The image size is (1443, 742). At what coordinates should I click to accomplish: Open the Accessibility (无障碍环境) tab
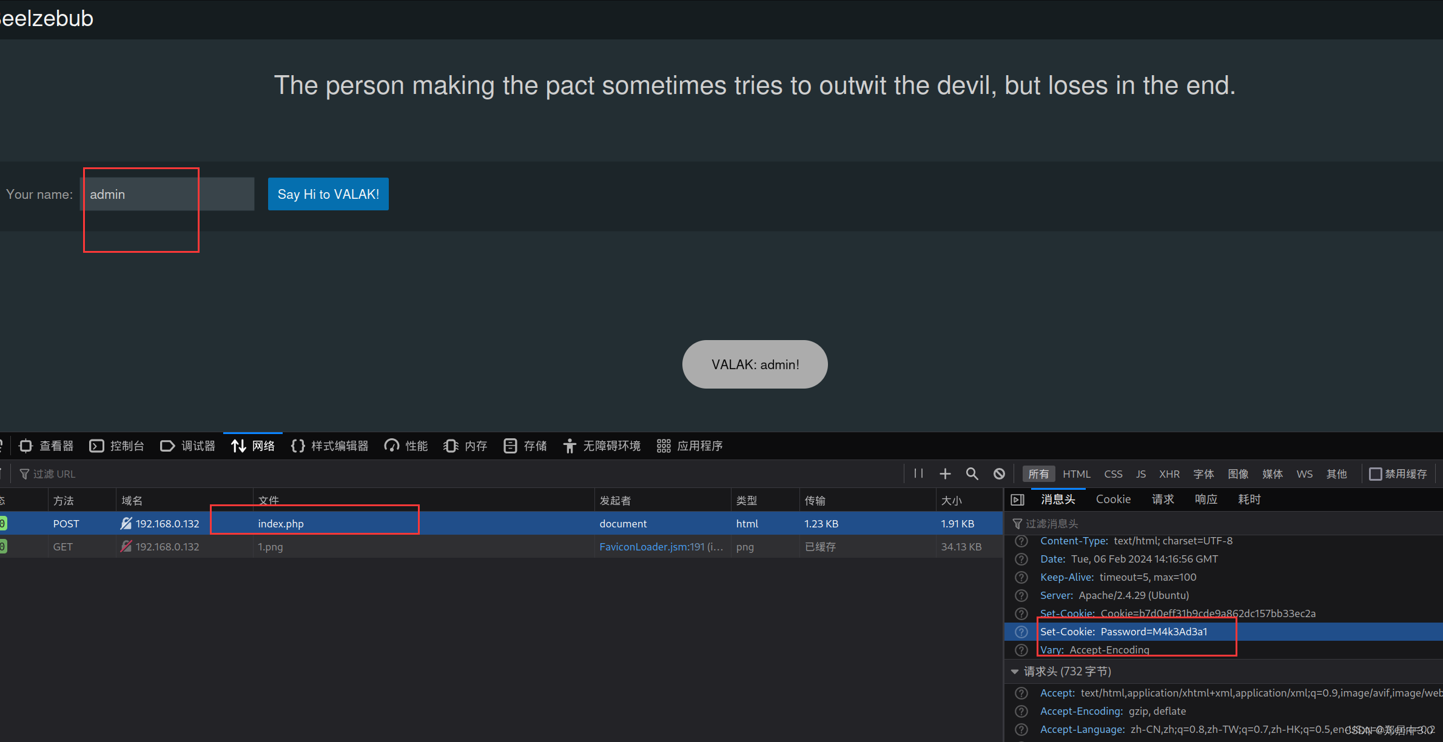pos(602,446)
